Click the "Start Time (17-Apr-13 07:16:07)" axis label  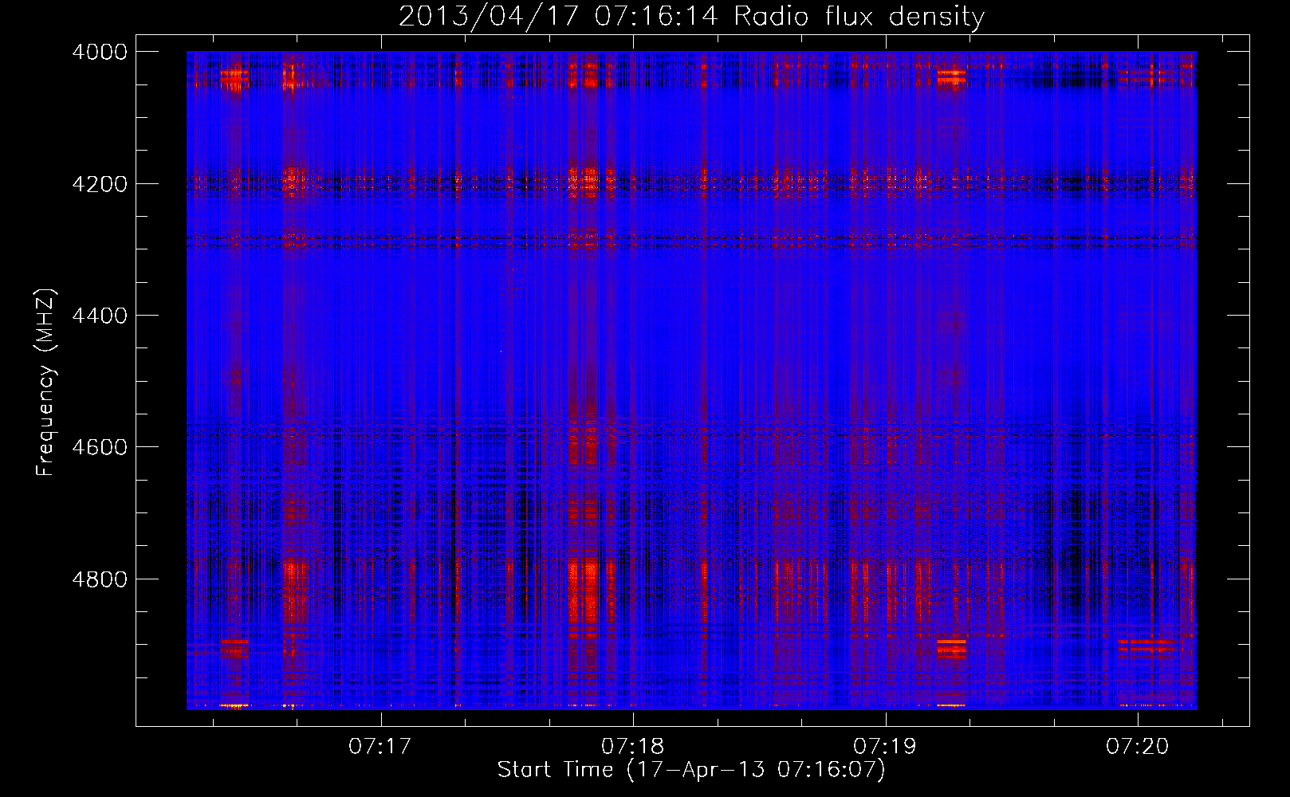tap(691, 770)
